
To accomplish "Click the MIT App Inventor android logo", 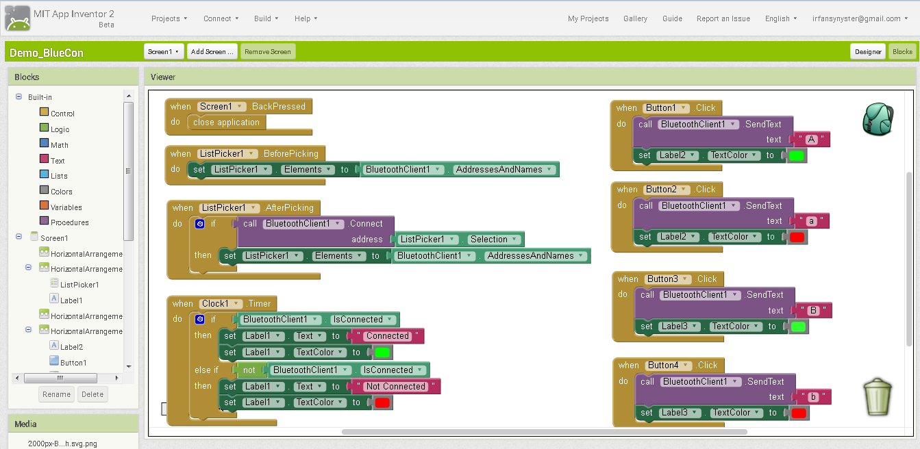I will (x=17, y=18).
